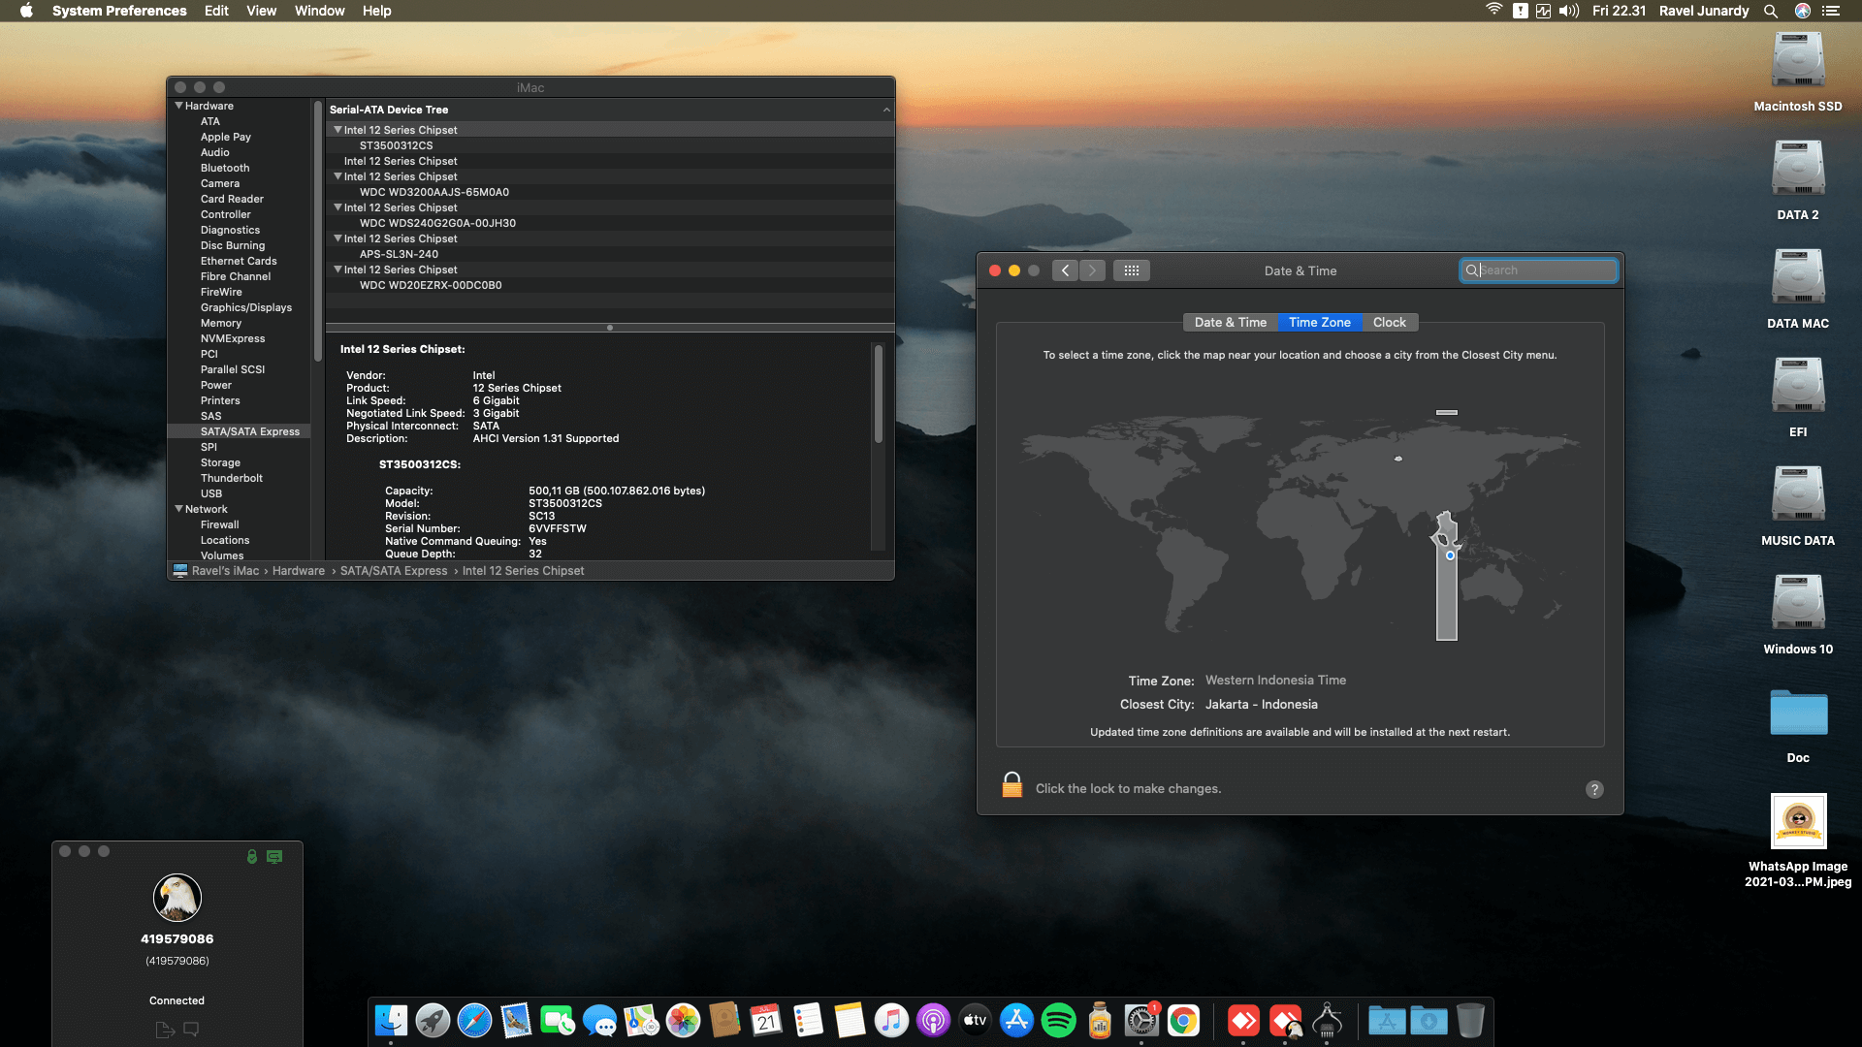Collapse the chipset containing WDC WD3200AAJS-65M0A0

point(337,175)
